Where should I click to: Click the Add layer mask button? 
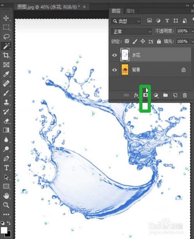(145, 95)
